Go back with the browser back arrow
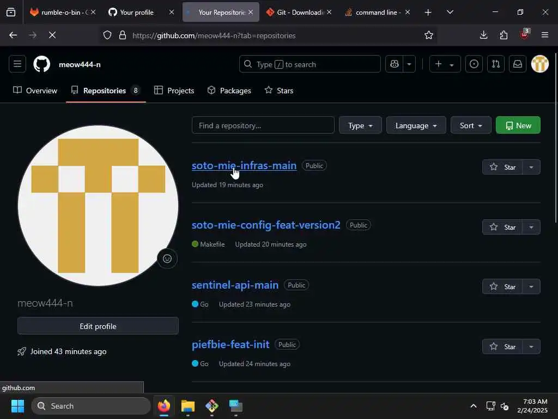Image resolution: width=558 pixels, height=419 pixels. 13,35
